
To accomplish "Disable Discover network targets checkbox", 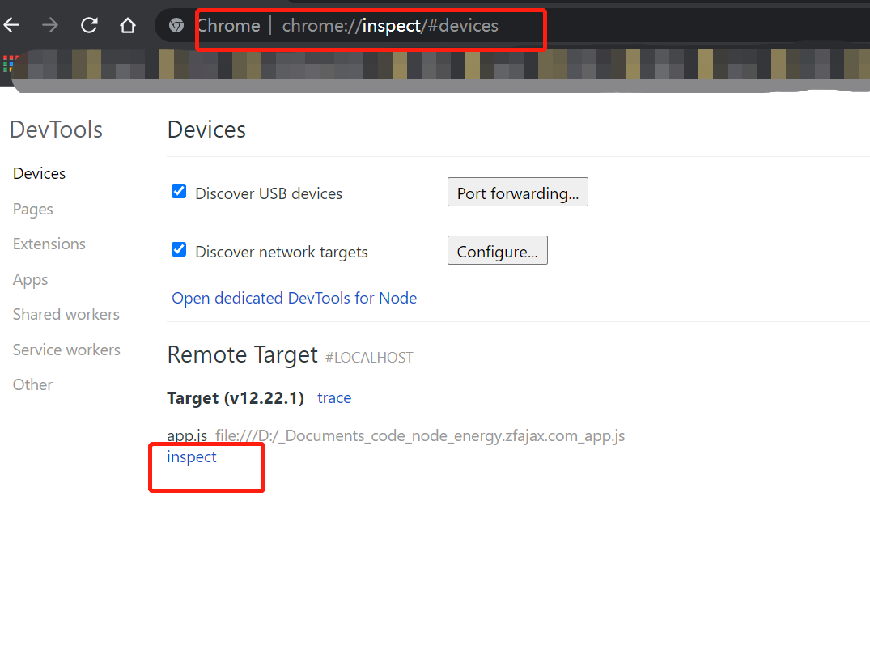I will click(x=179, y=250).
